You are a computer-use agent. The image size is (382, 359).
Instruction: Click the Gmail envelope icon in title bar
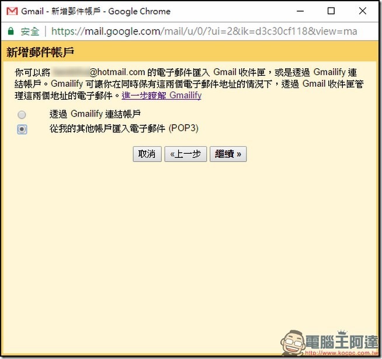12,11
